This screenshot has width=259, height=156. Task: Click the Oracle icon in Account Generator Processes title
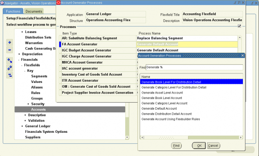(x=58, y=3)
